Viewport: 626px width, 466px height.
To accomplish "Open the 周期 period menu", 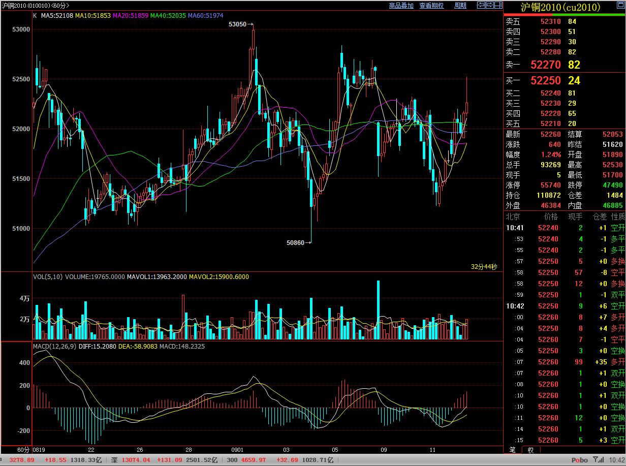I will point(460,6).
